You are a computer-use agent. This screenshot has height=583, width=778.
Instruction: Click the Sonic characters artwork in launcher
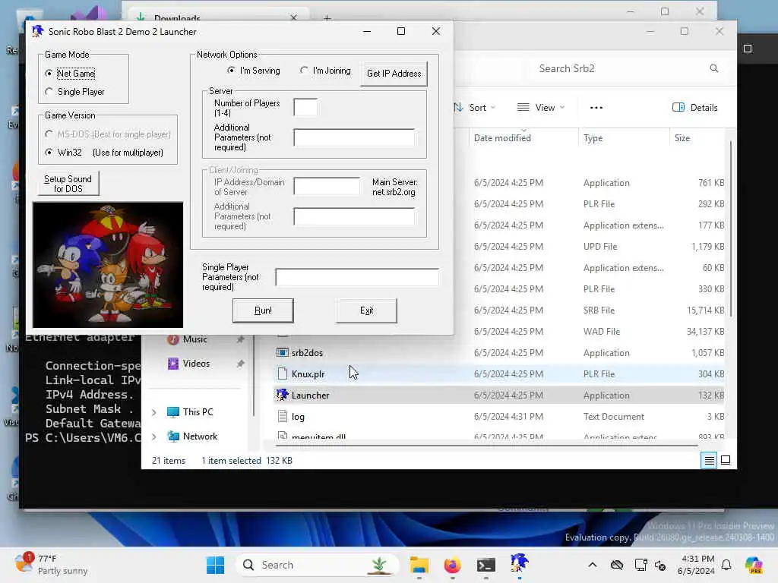click(x=108, y=265)
